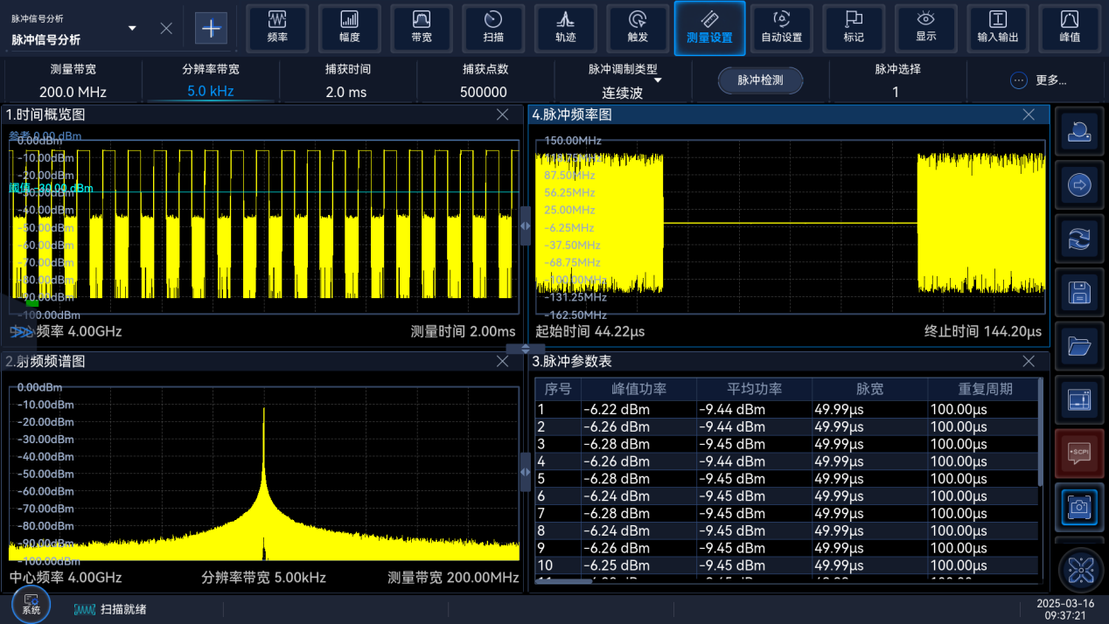
Task: Click the save floppy disk icon
Action: (x=1079, y=293)
